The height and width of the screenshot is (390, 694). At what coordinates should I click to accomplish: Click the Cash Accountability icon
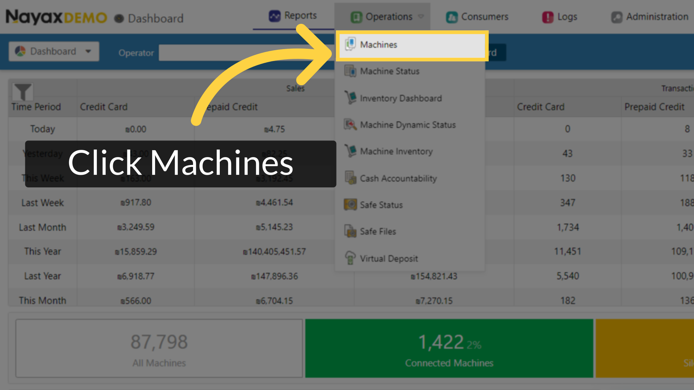point(350,178)
